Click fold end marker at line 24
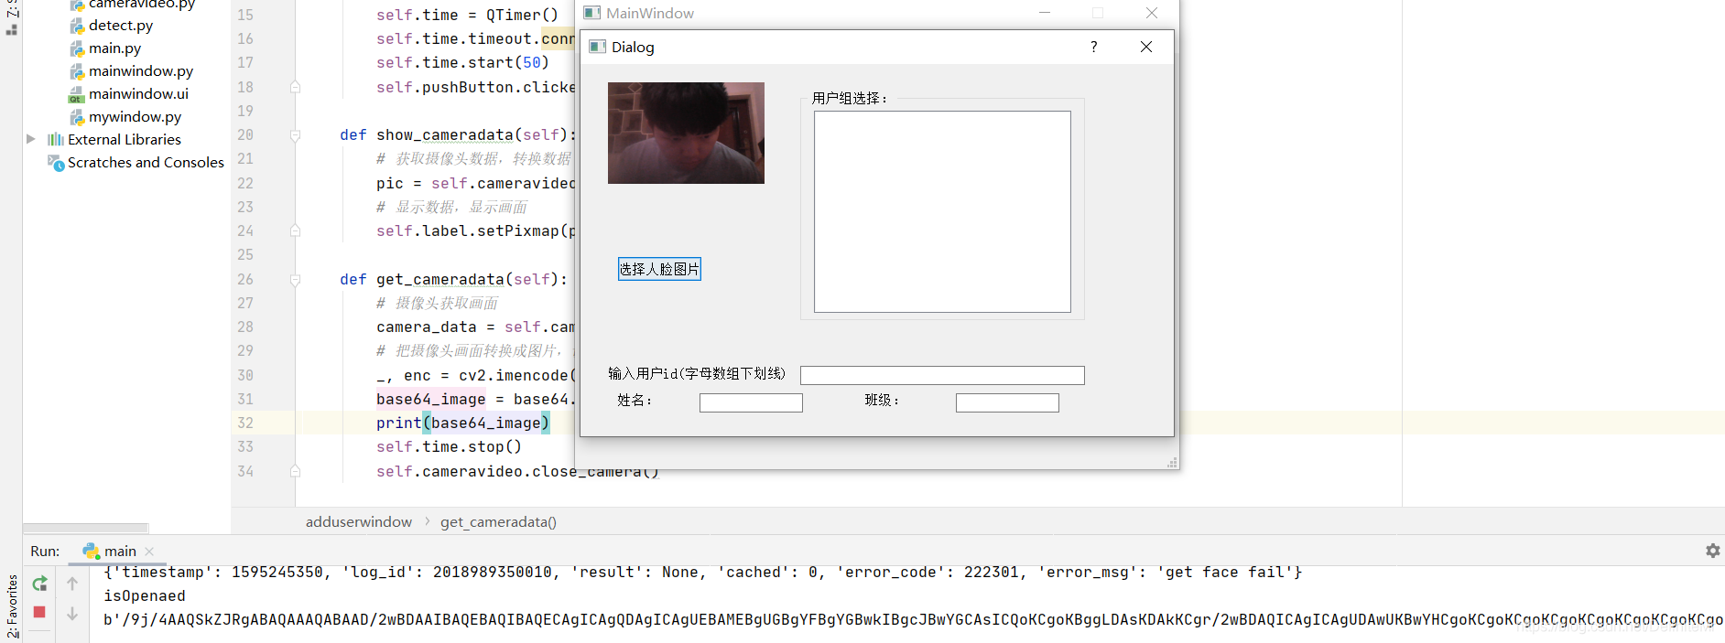 295,231
